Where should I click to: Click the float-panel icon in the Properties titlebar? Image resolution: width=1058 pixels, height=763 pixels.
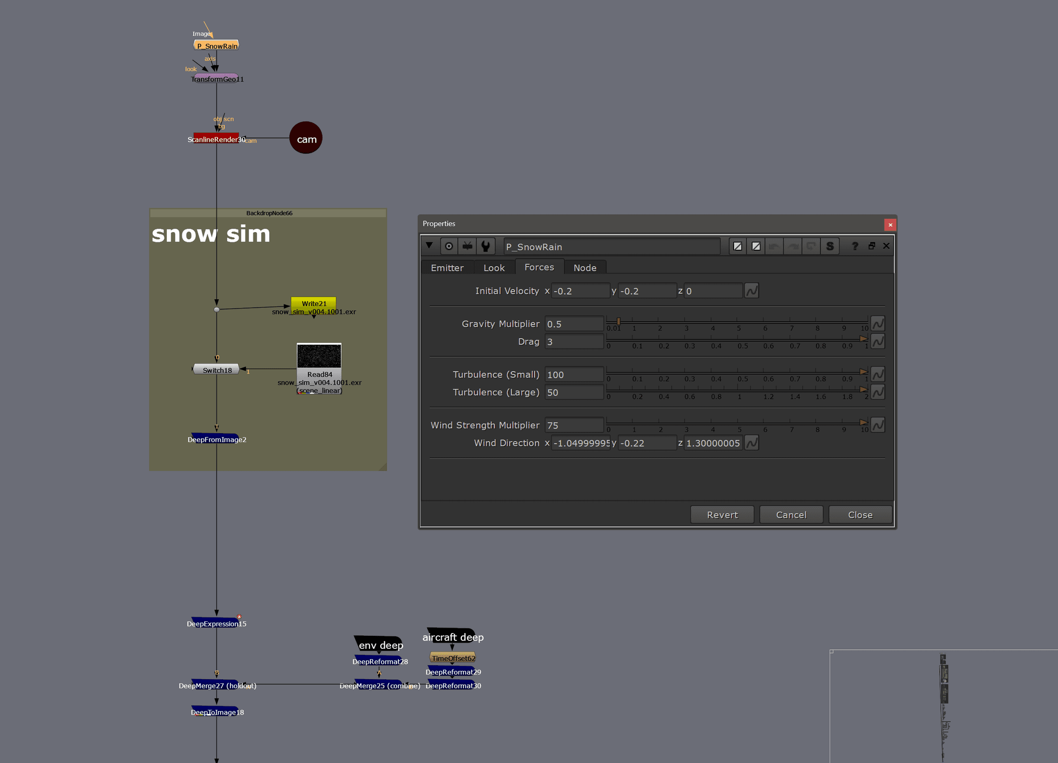872,246
